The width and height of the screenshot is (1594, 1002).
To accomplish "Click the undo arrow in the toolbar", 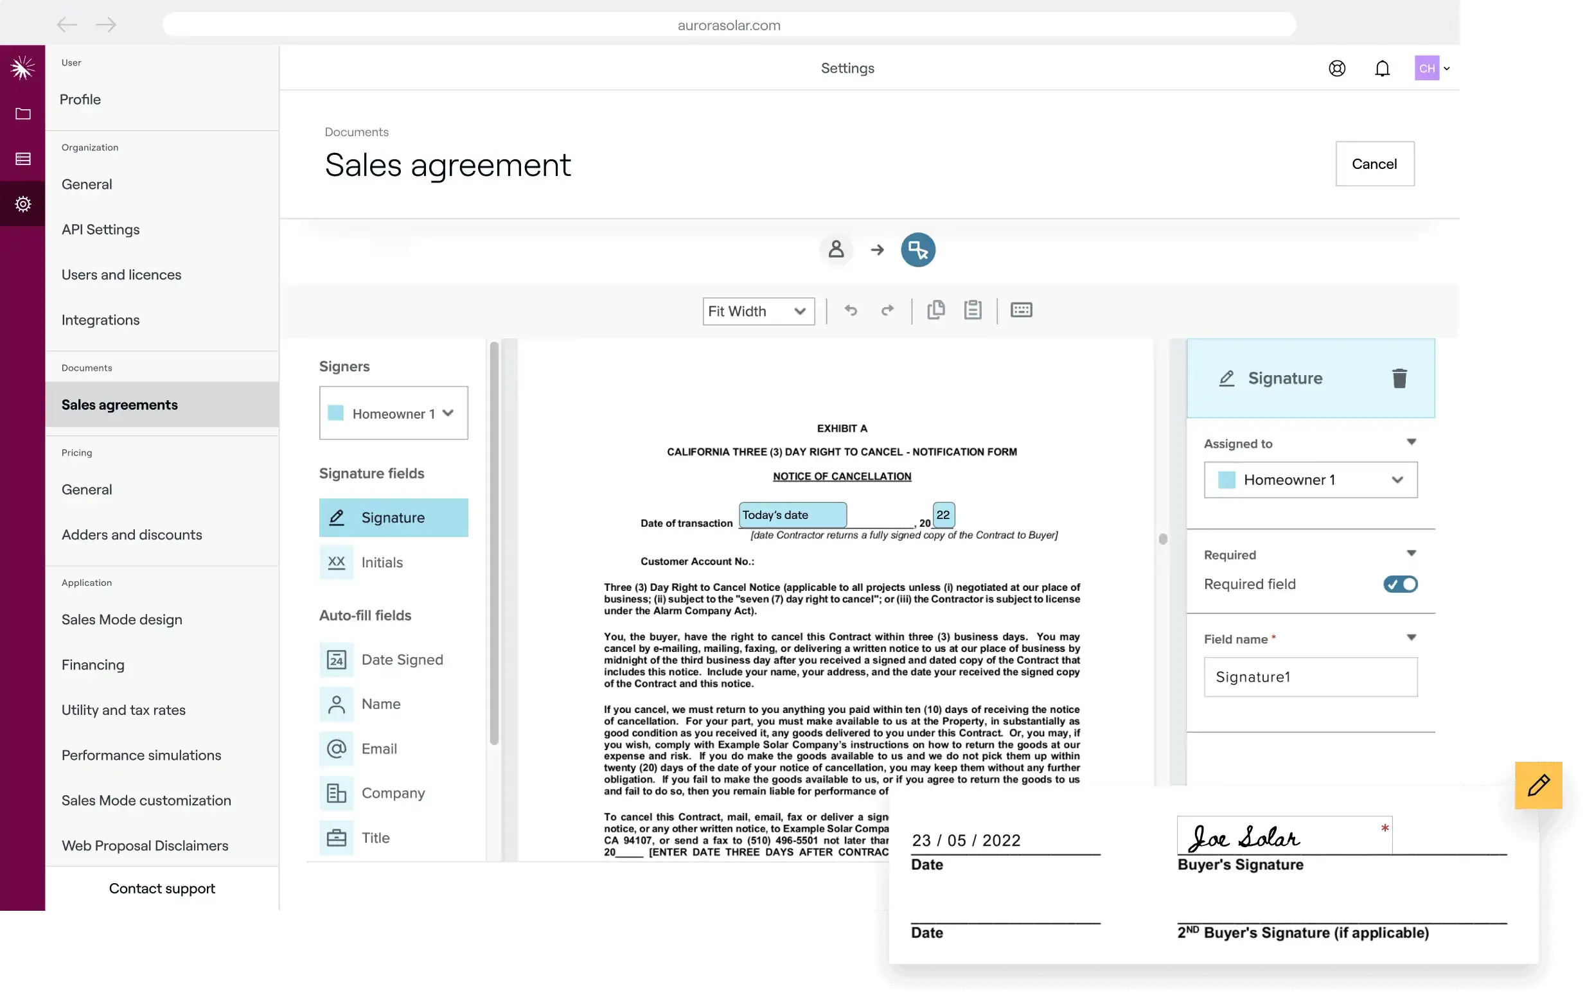I will tap(851, 310).
